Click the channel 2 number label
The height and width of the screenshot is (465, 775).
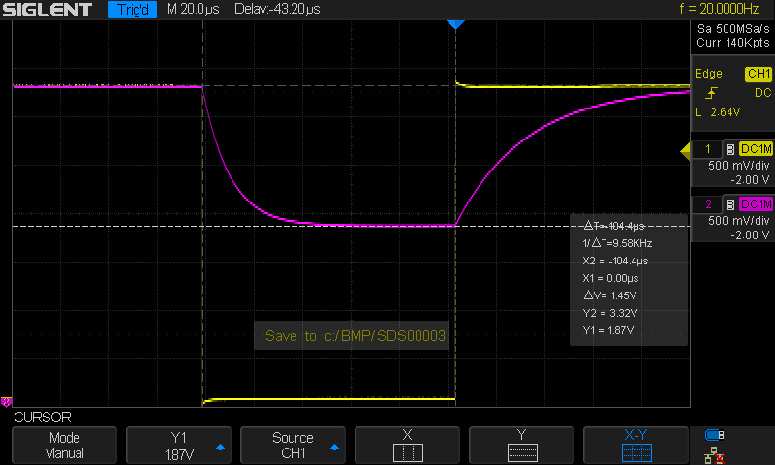[708, 204]
